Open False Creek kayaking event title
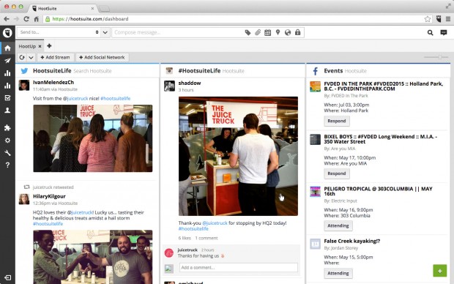The height and width of the screenshot is (284, 454). (x=352, y=241)
